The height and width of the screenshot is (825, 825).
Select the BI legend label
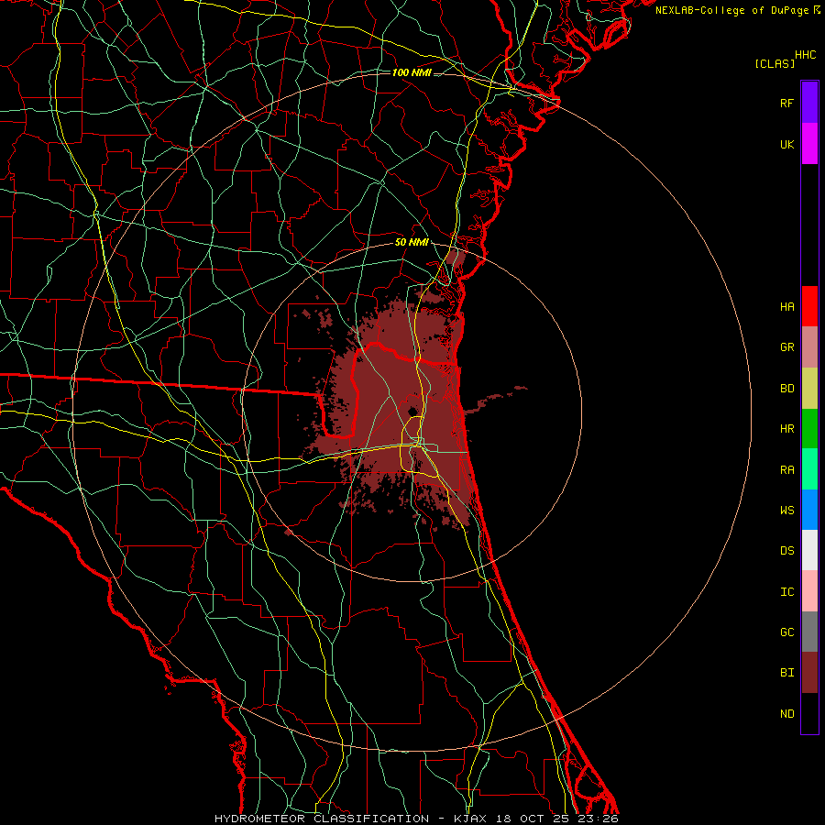click(x=786, y=673)
